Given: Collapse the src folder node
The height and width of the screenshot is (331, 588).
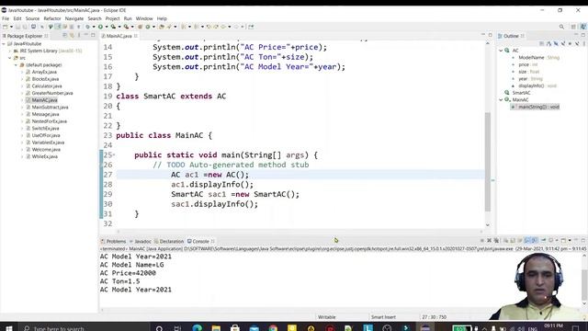Looking at the screenshot, I should [10, 58].
